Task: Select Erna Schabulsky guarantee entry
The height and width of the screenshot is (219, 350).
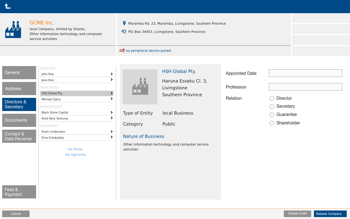Action: [x=77, y=138]
